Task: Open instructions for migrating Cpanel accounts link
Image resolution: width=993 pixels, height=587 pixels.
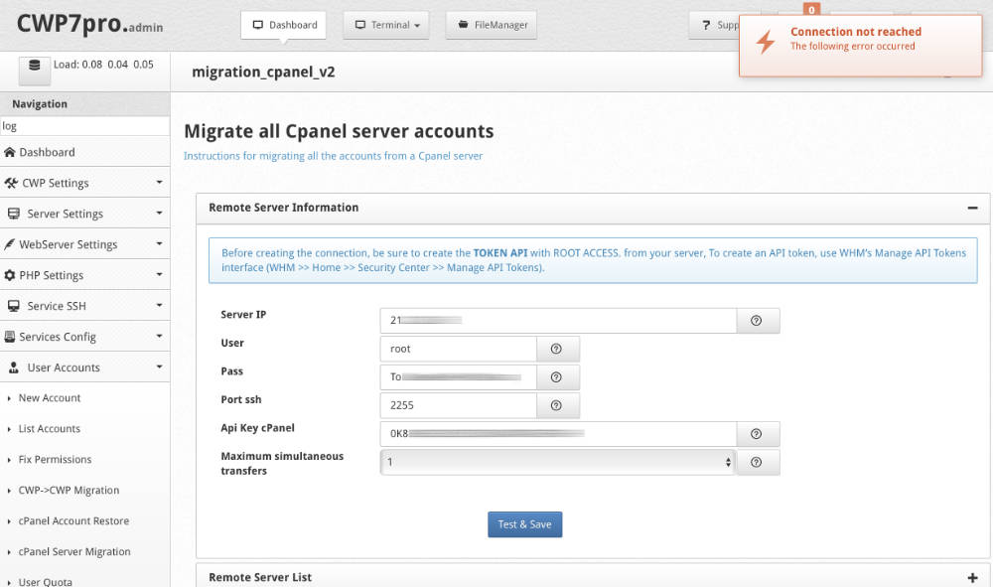Action: [333, 156]
